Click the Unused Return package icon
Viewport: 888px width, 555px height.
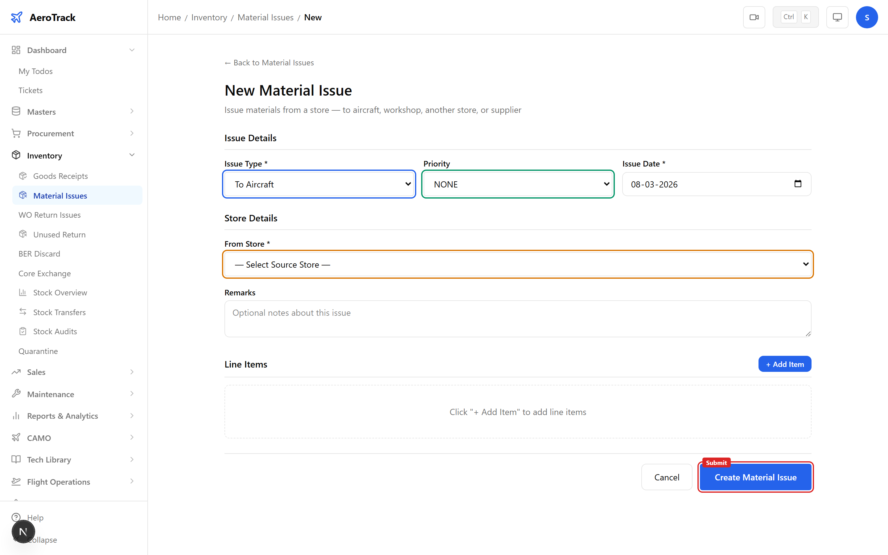pyautogui.click(x=23, y=234)
